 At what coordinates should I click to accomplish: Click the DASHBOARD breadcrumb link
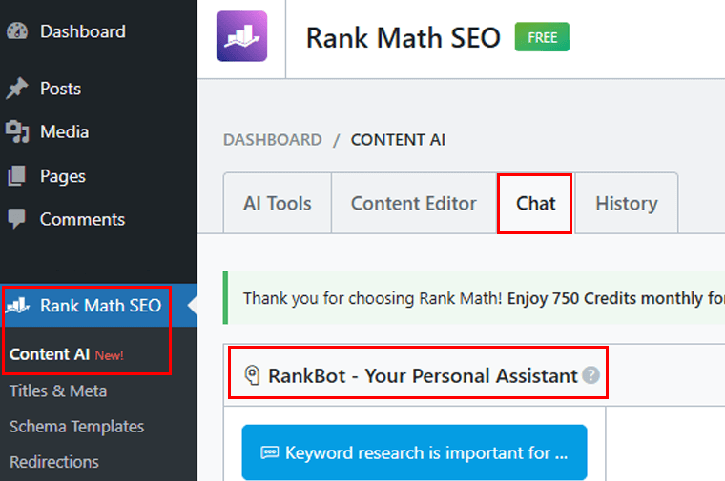[272, 140]
